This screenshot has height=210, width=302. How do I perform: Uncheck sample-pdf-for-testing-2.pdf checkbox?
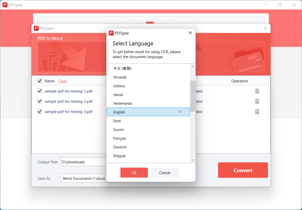click(x=40, y=101)
